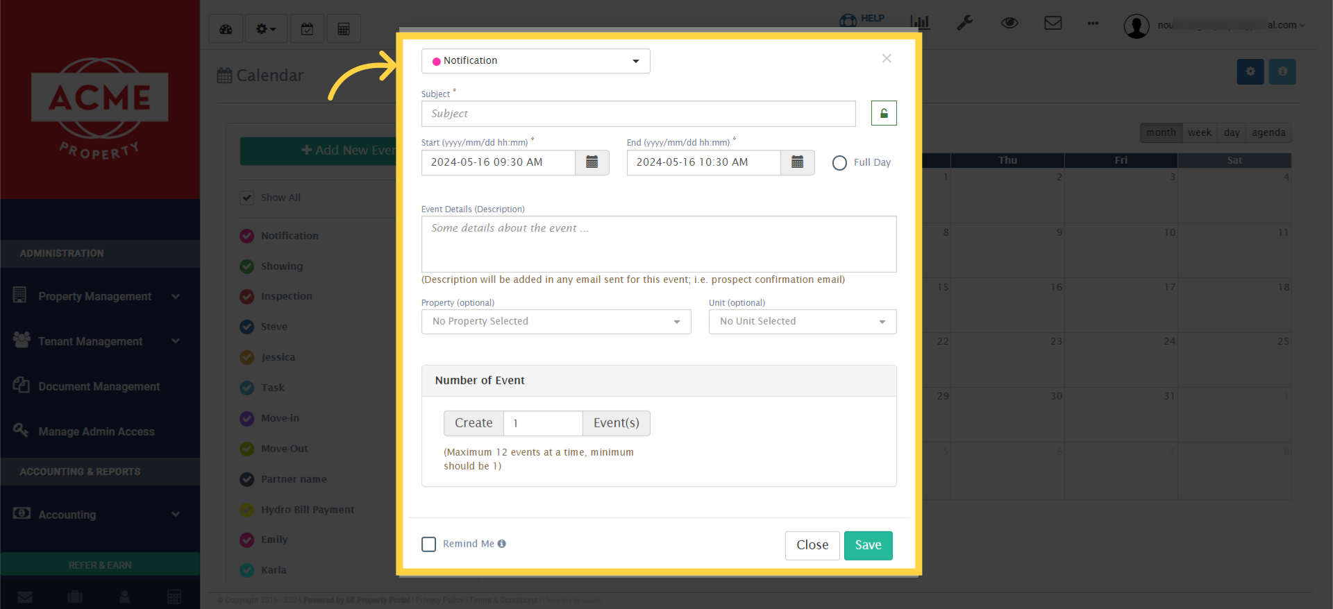Open Document Management in sidebar
Viewport: 1333px width, 609px height.
point(100,386)
